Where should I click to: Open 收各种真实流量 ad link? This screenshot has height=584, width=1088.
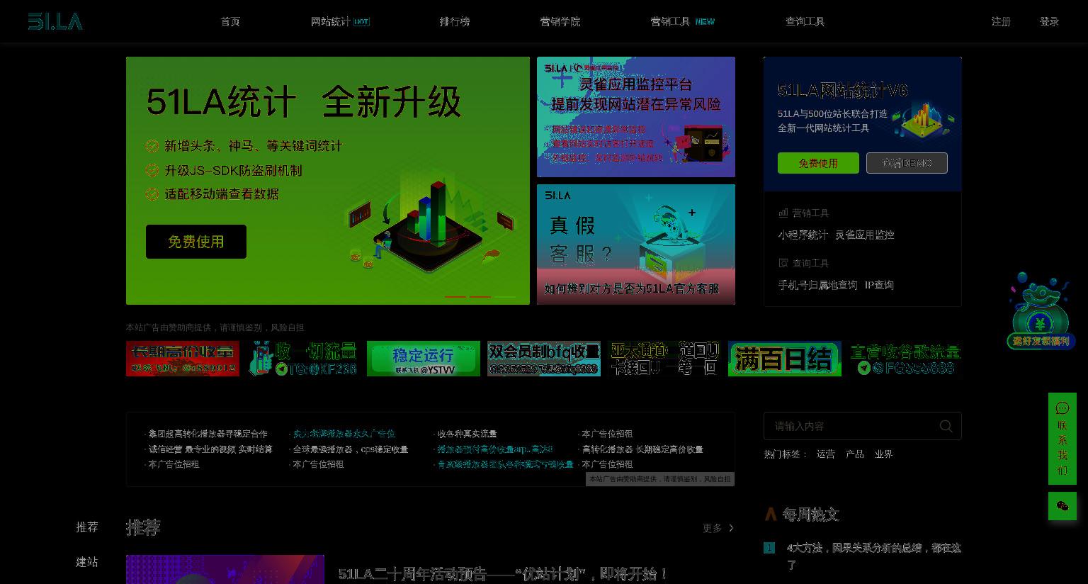click(x=467, y=434)
